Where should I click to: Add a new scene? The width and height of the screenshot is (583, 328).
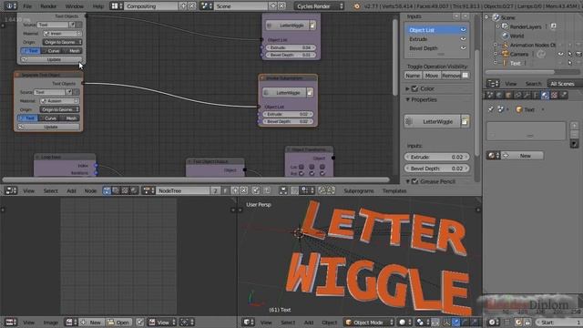pyautogui.click(x=273, y=6)
